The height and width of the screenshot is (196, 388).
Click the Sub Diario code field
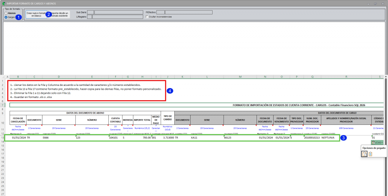pos(91,12)
